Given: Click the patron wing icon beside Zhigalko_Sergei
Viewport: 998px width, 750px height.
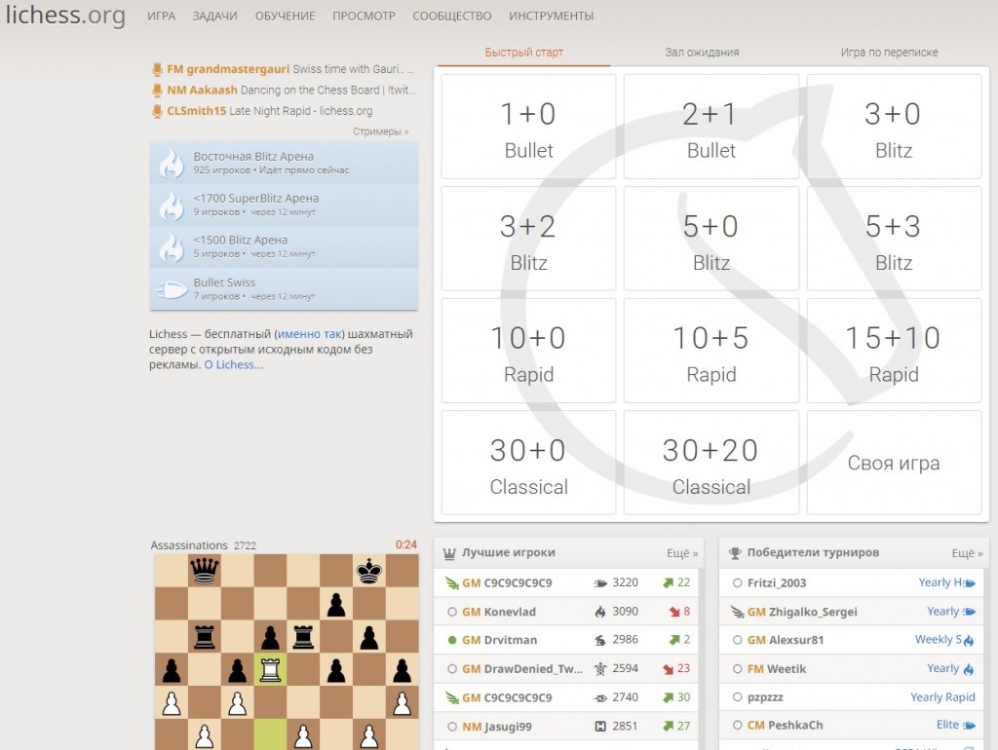Looking at the screenshot, I should pos(737,612).
